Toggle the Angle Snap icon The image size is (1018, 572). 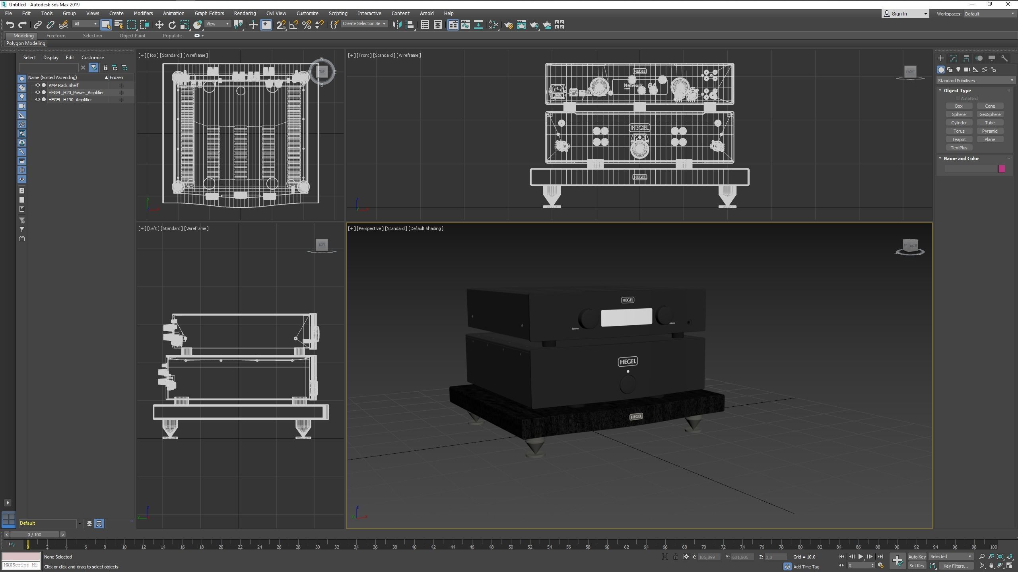294,25
